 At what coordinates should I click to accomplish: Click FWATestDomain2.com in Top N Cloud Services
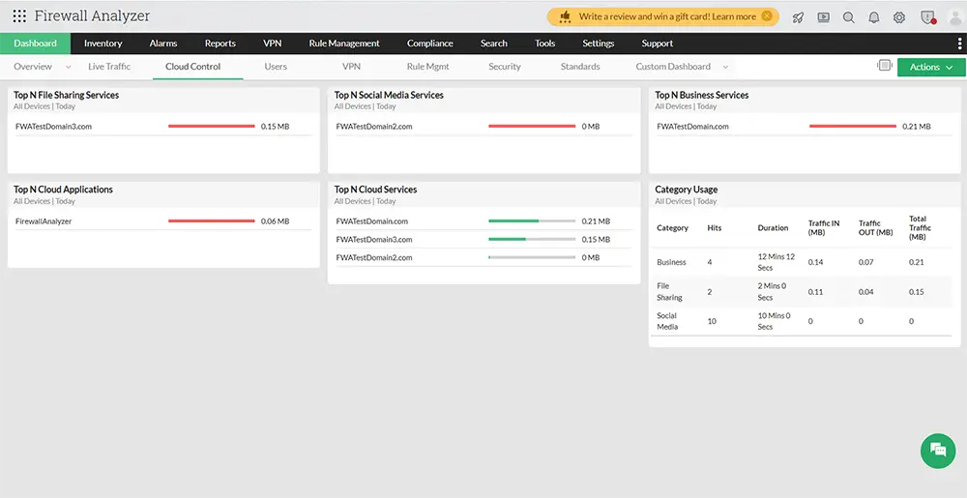click(x=374, y=257)
